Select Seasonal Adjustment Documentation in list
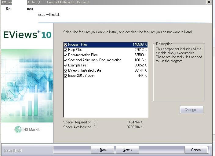Image resolution: width=215 pixels, height=156 pixels. 95,60
